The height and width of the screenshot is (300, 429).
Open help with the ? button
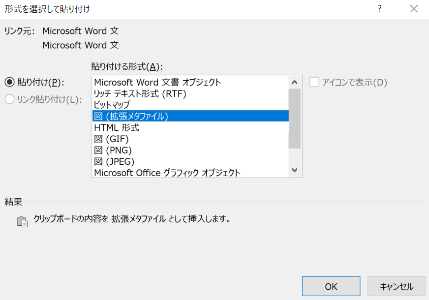(379, 9)
